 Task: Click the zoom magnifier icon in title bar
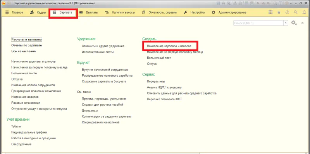275,3
